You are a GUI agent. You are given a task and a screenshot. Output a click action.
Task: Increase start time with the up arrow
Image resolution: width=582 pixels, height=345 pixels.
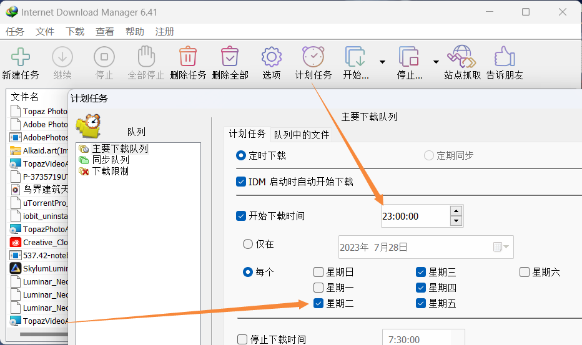coord(456,211)
